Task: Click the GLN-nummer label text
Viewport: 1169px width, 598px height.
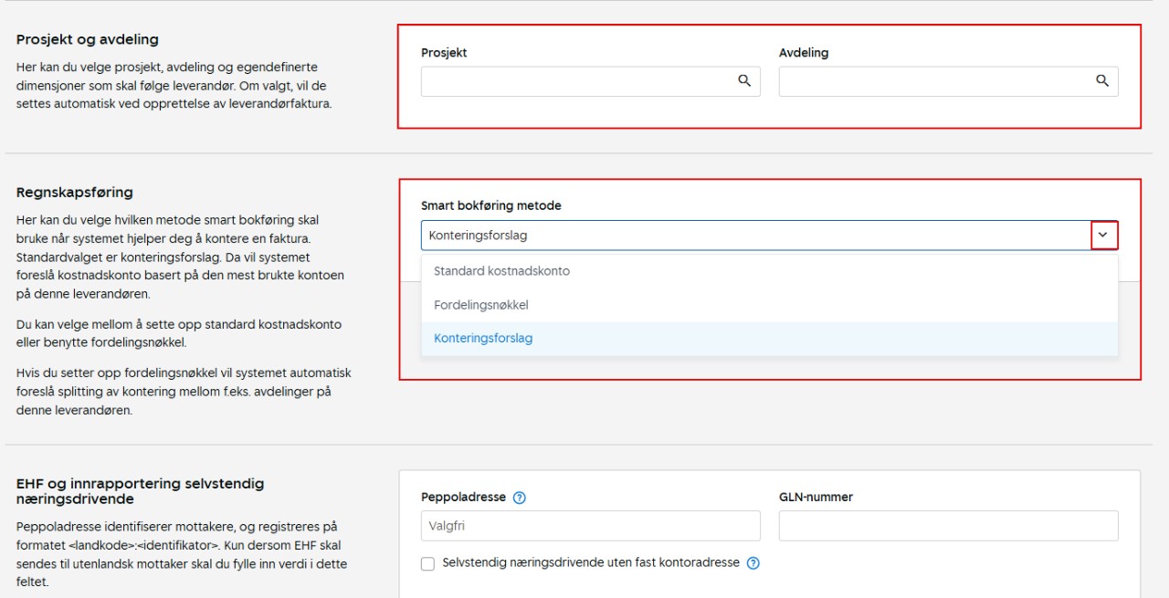Action: click(x=816, y=498)
